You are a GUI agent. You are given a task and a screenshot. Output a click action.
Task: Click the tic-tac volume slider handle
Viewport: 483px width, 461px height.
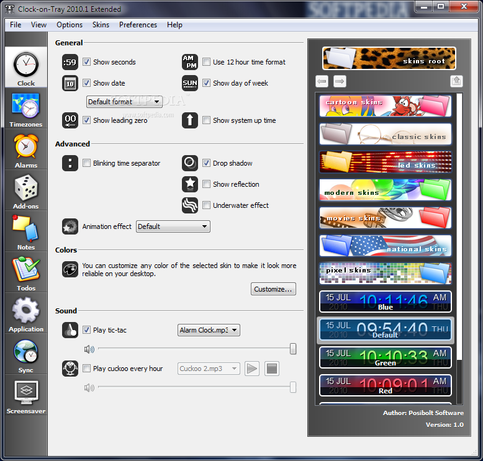click(293, 349)
